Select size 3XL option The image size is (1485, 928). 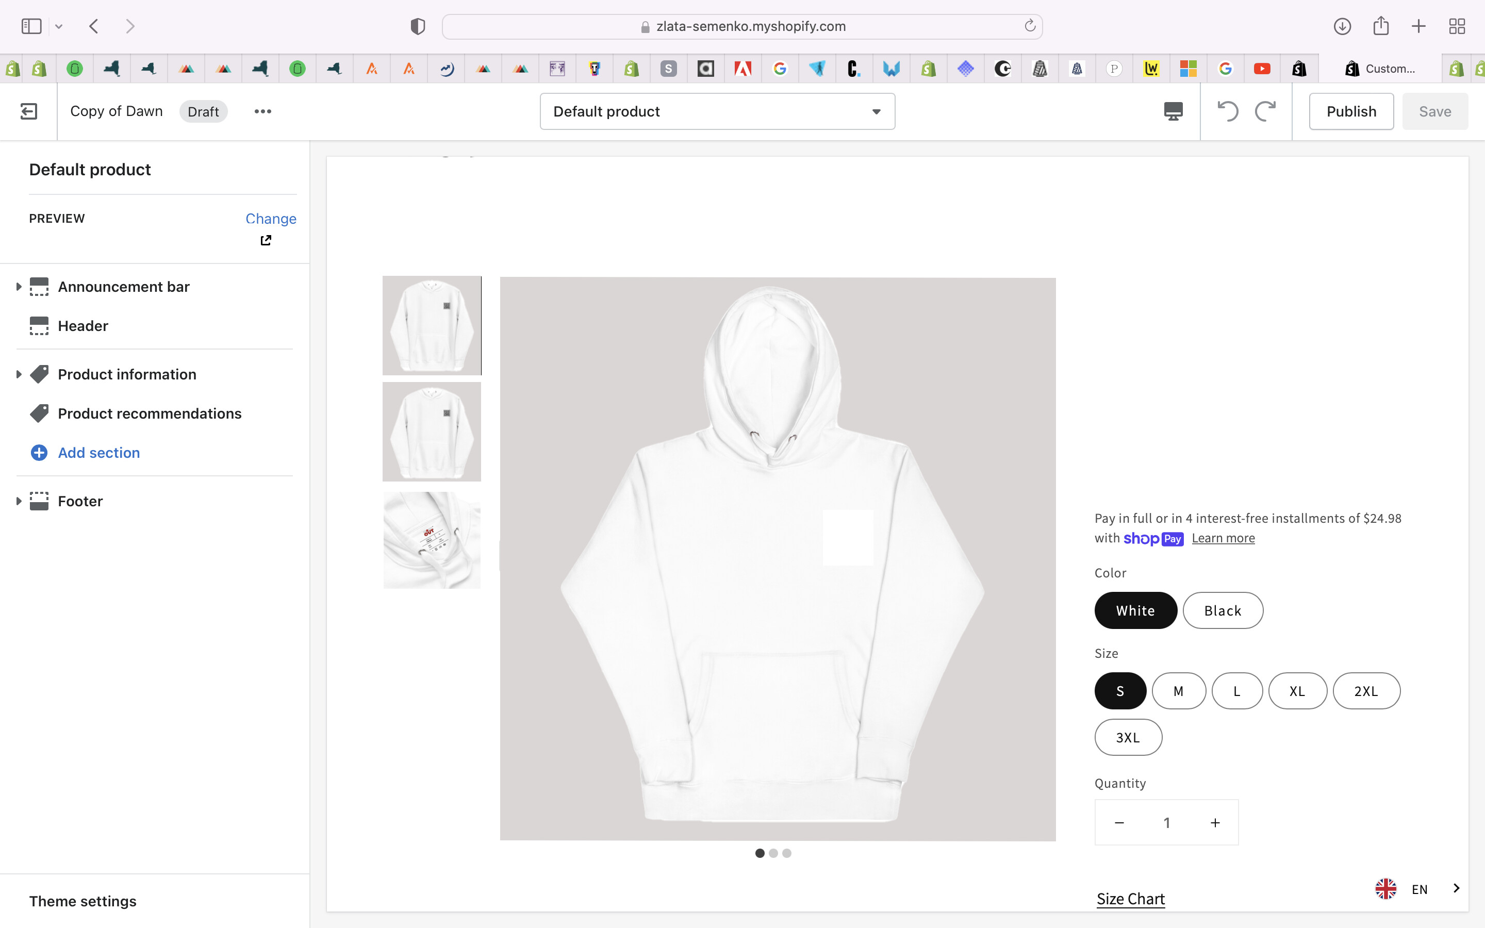1128,737
